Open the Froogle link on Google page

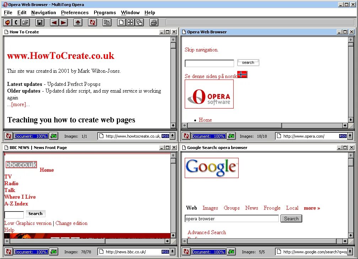click(x=272, y=208)
